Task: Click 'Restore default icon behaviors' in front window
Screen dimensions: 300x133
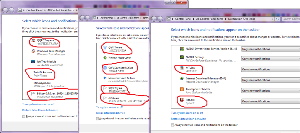Action: (189, 119)
